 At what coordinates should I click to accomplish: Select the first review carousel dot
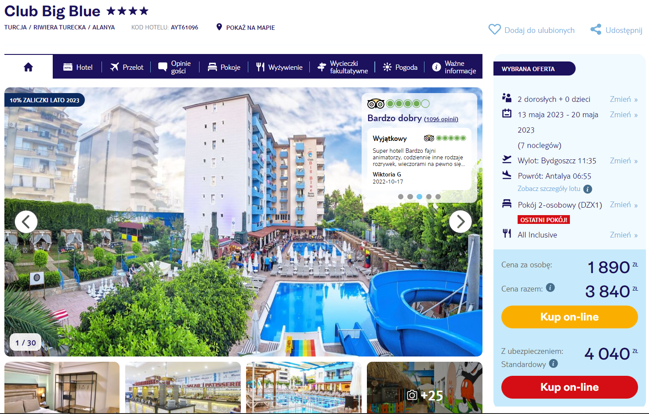[x=401, y=197]
